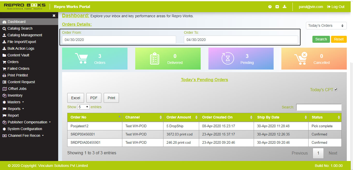Click the Cancelled orders summary card
The height and width of the screenshot is (170, 353).
pos(314,58)
